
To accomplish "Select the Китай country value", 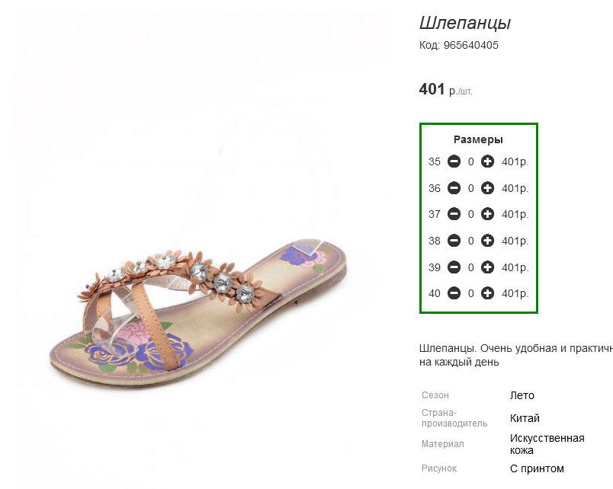I will pos(525,418).
